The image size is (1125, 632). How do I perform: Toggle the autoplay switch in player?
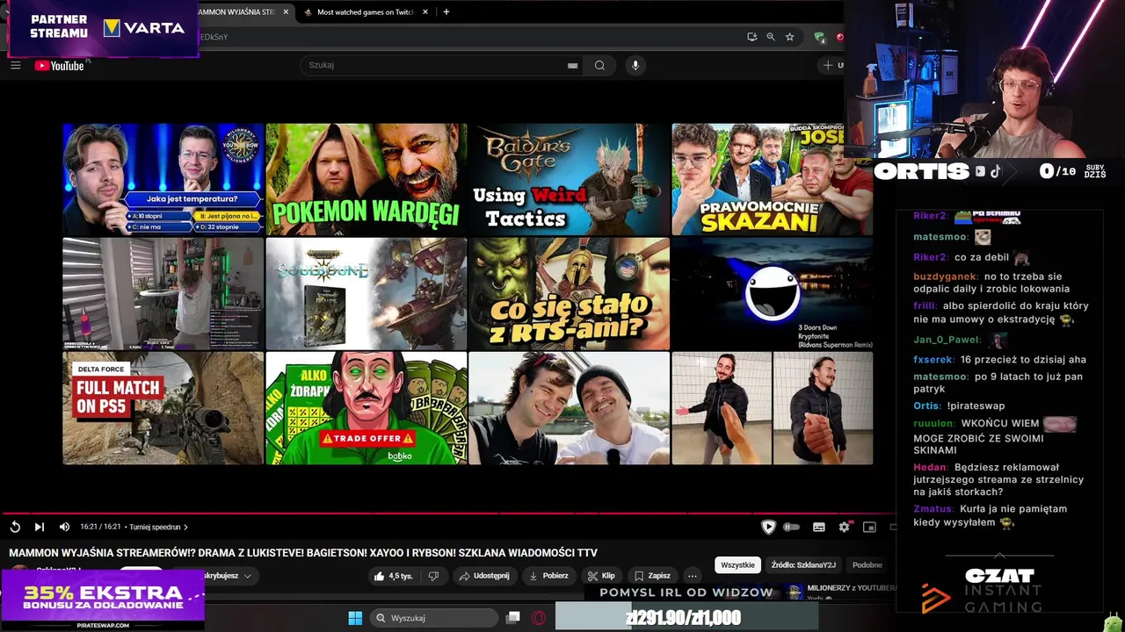[x=791, y=528]
